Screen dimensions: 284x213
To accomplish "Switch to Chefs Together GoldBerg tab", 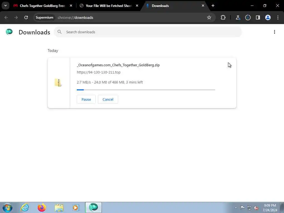I will click(x=42, y=6).
